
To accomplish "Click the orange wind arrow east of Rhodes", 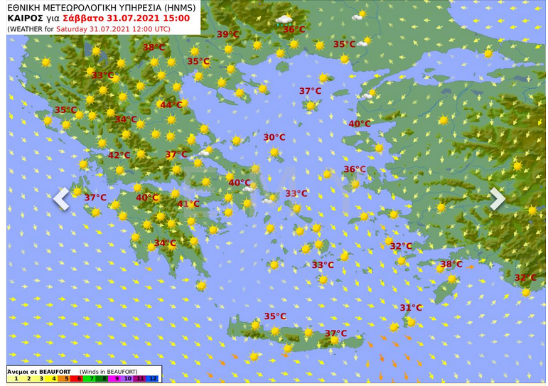I will click(x=470, y=267).
